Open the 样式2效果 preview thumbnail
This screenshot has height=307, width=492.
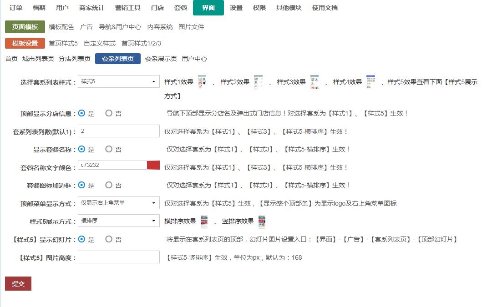pyautogui.click(x=258, y=82)
